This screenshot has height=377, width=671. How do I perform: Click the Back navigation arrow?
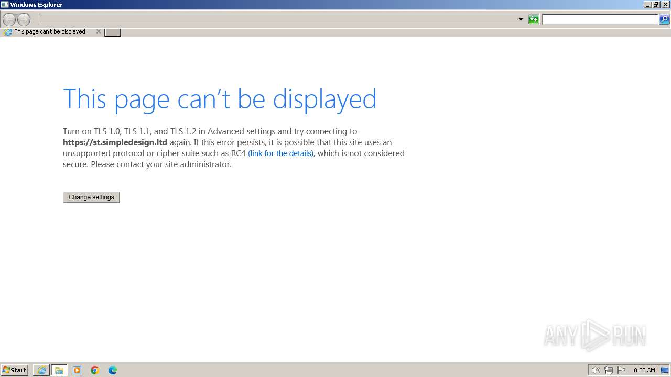click(x=9, y=20)
